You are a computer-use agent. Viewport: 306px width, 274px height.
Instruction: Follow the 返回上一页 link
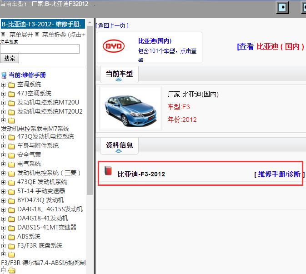click(112, 25)
